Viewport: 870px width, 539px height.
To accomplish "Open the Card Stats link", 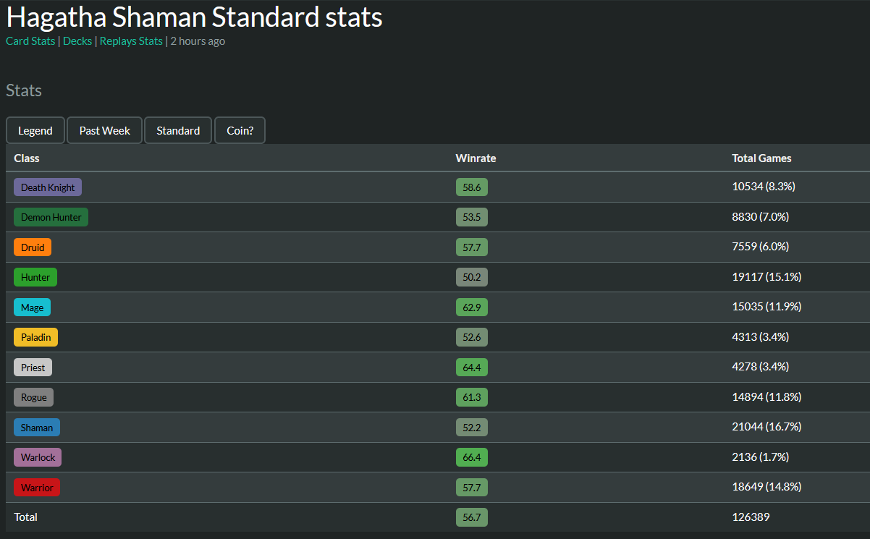I will 30,41.
